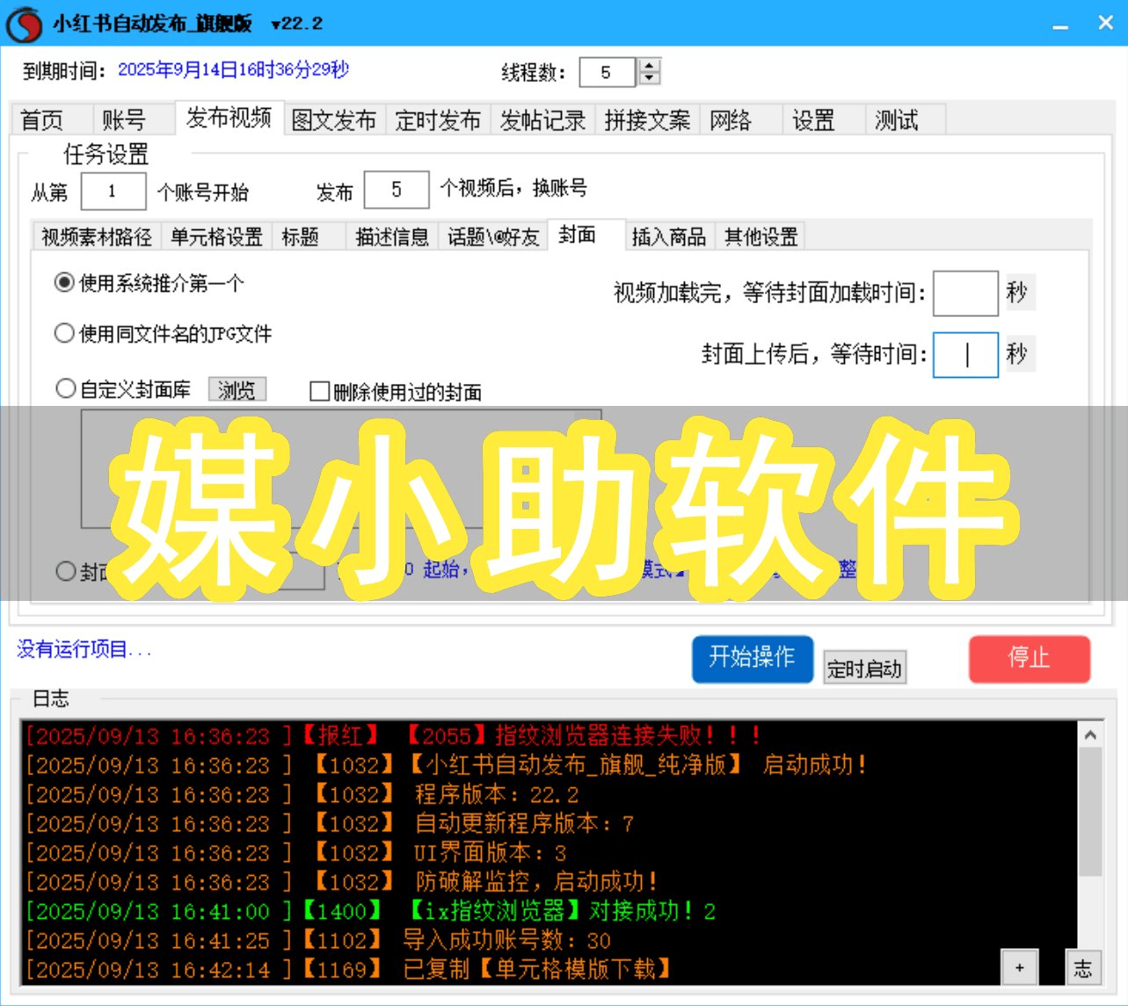This screenshot has width=1128, height=1006.
Task: Open the 定时发布 tab
Action: pos(437,119)
